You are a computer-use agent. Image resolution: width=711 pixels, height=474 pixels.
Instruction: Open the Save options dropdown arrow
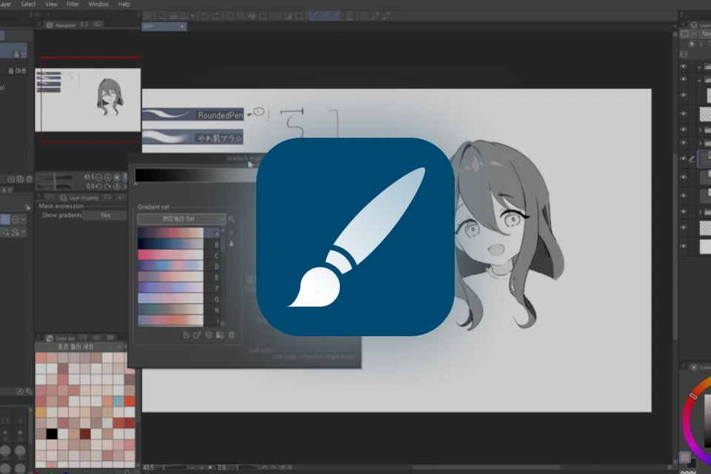(x=193, y=16)
